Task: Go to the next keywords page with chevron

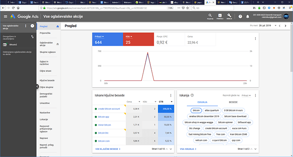Action: 171,149
